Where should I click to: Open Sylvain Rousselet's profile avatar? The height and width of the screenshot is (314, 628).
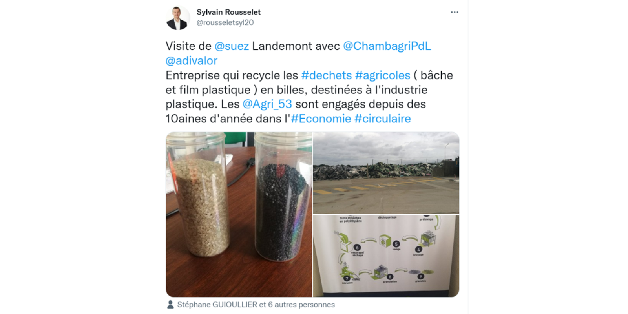(178, 18)
